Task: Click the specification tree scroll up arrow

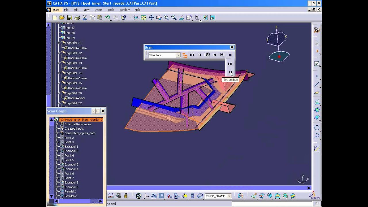Action: click(x=48, y=25)
